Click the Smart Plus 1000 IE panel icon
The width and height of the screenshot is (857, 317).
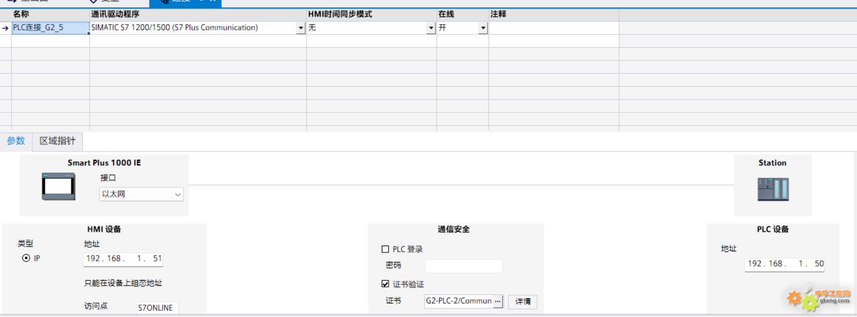(58, 186)
